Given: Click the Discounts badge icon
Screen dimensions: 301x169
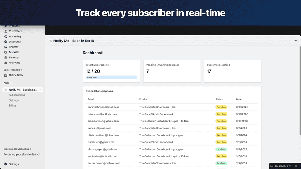Looking at the screenshot, I should coord(5,42).
